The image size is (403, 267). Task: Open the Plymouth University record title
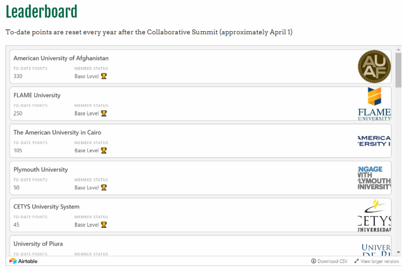pos(40,170)
